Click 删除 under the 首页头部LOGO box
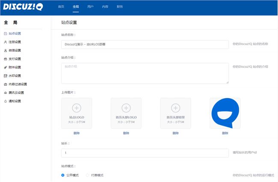This screenshot has width=278, height=182. [126, 133]
